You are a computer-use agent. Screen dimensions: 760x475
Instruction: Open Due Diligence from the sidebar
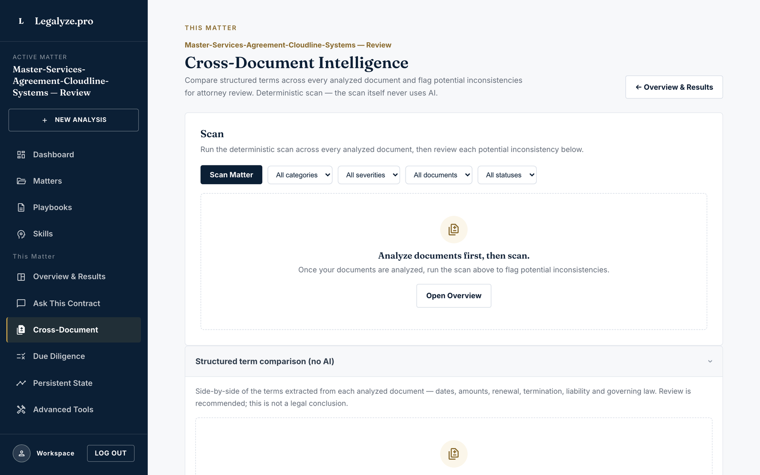[x=74, y=356]
